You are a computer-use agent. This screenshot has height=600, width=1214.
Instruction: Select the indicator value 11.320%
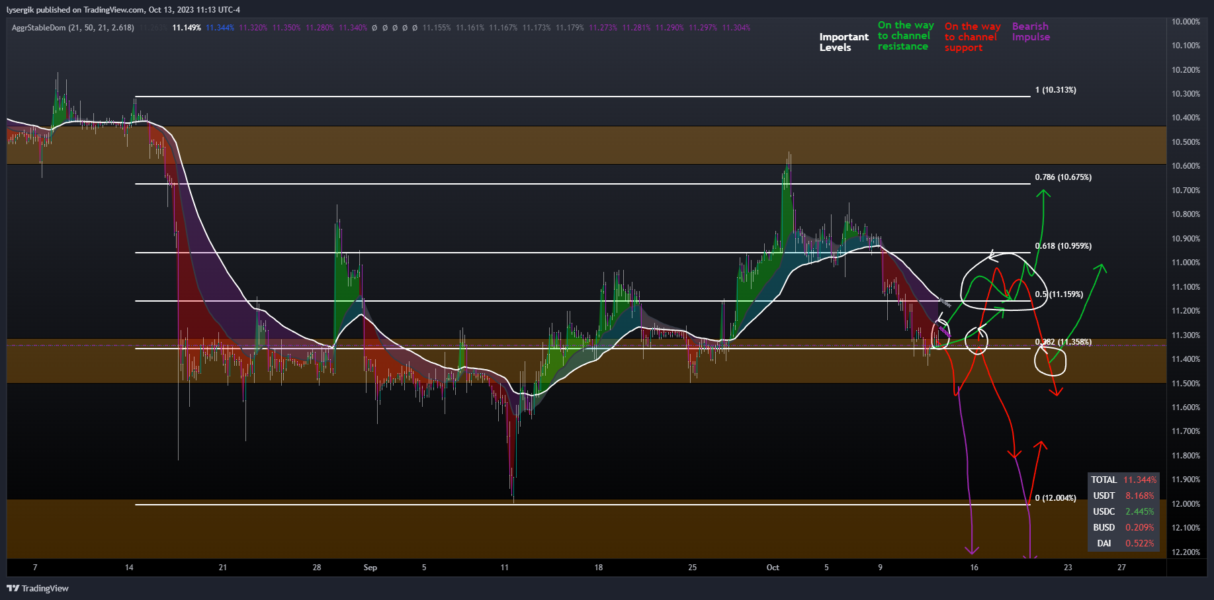pos(253,28)
